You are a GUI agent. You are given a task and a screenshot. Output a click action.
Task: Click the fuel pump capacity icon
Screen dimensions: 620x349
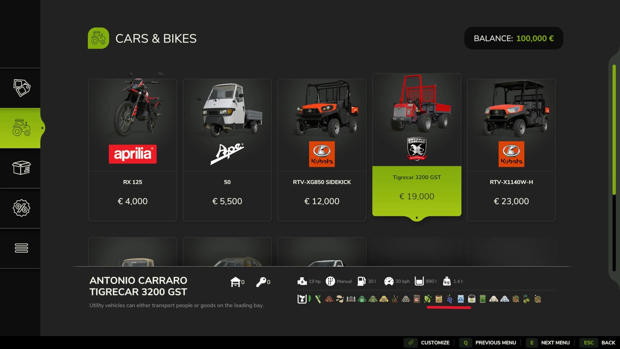(x=361, y=281)
